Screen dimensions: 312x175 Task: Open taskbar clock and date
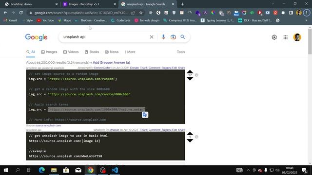[290, 170]
